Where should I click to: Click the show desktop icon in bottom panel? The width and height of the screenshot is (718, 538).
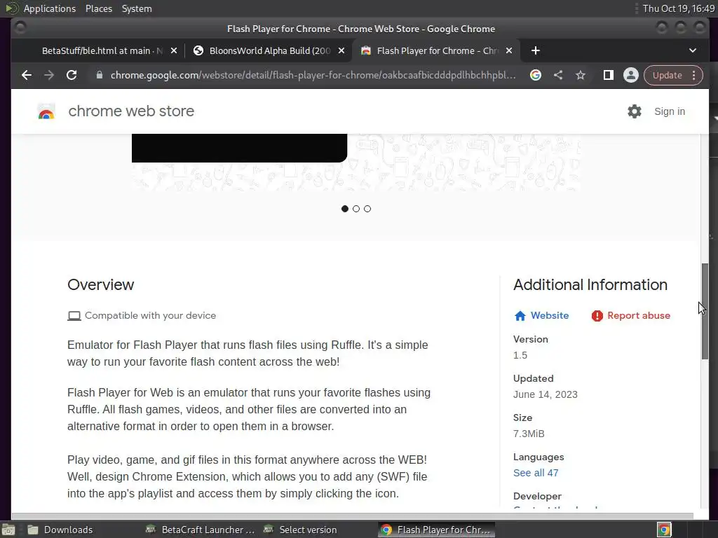[x=8, y=530]
